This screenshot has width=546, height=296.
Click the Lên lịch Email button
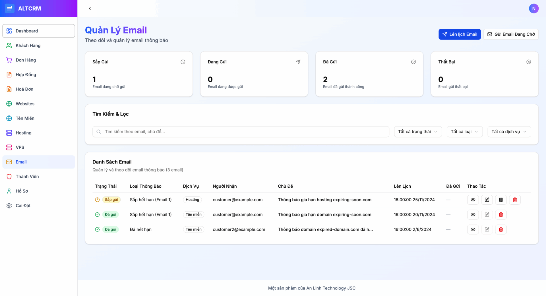pyautogui.click(x=460, y=34)
